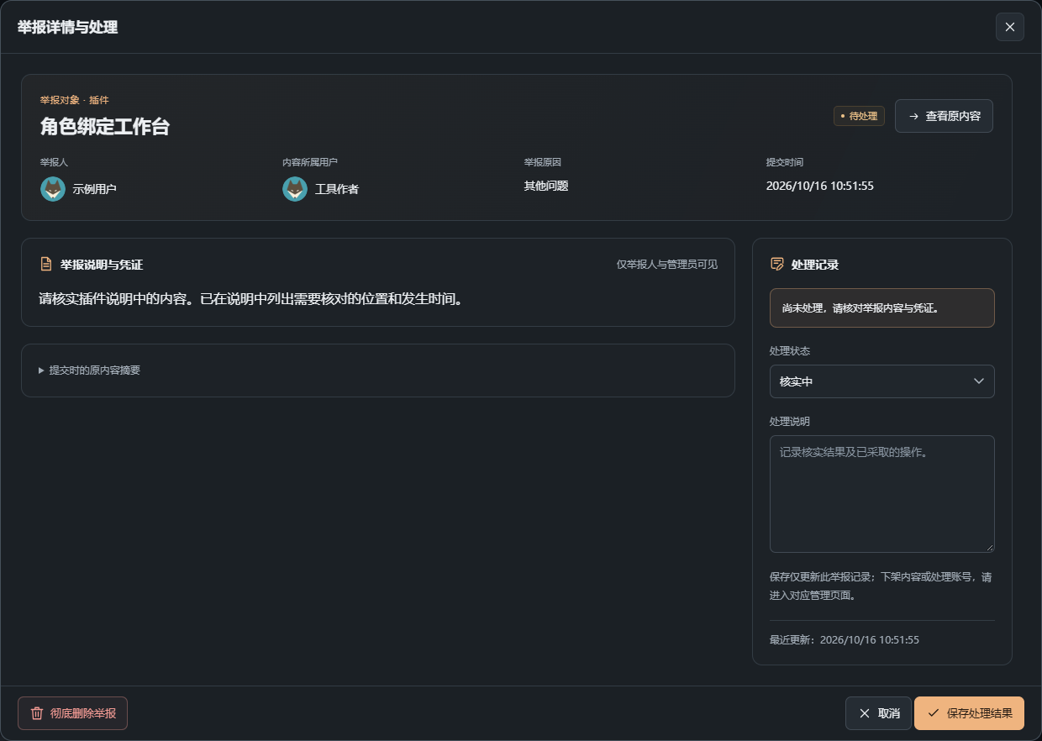This screenshot has height=741, width=1042.
Task: Click the trash icon in 彻底删除举报
Action: (x=37, y=713)
